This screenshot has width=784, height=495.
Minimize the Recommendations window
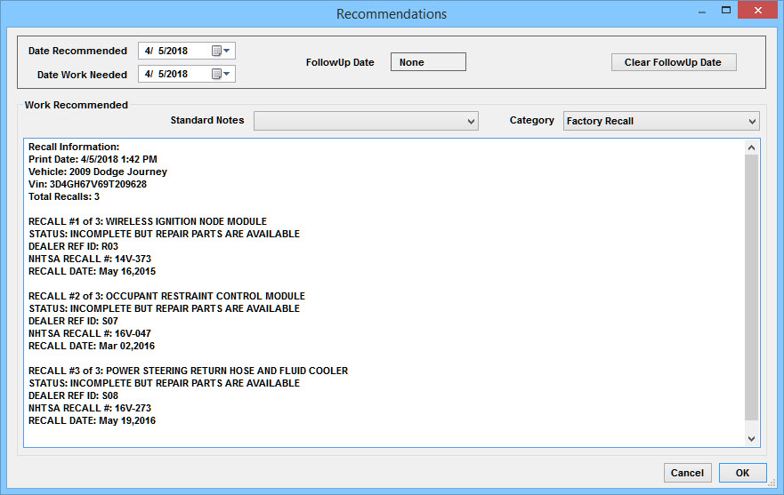click(x=702, y=11)
